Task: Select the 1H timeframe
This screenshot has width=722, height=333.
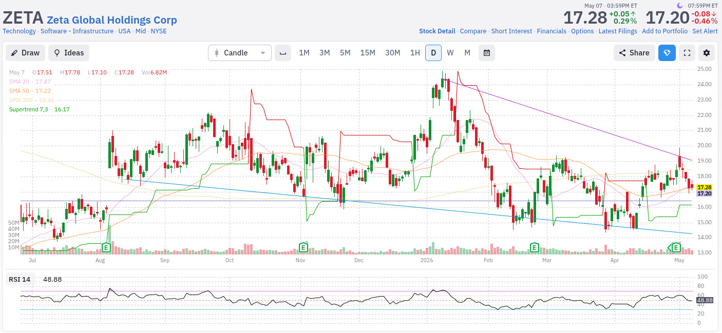Action: pyautogui.click(x=415, y=53)
